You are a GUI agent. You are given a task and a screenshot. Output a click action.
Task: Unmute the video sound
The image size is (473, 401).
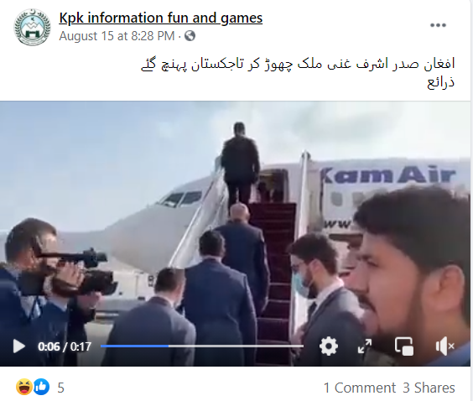coord(445,346)
